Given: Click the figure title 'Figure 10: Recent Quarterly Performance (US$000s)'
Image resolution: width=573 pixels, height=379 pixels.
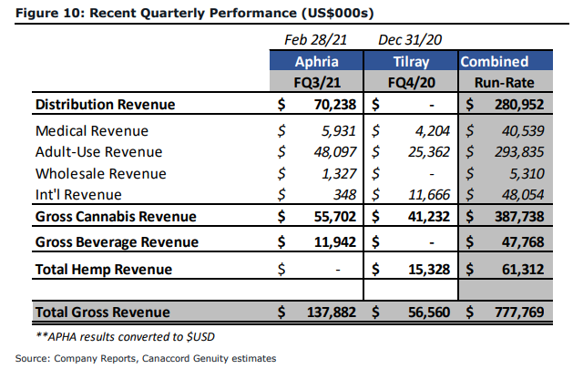Looking at the screenshot, I should (x=194, y=13).
